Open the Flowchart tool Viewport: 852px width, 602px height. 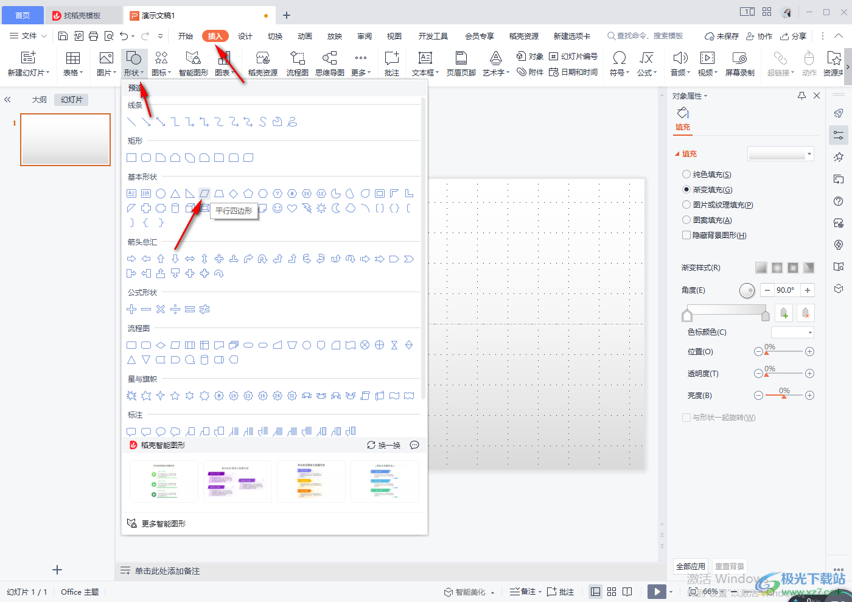(x=298, y=63)
